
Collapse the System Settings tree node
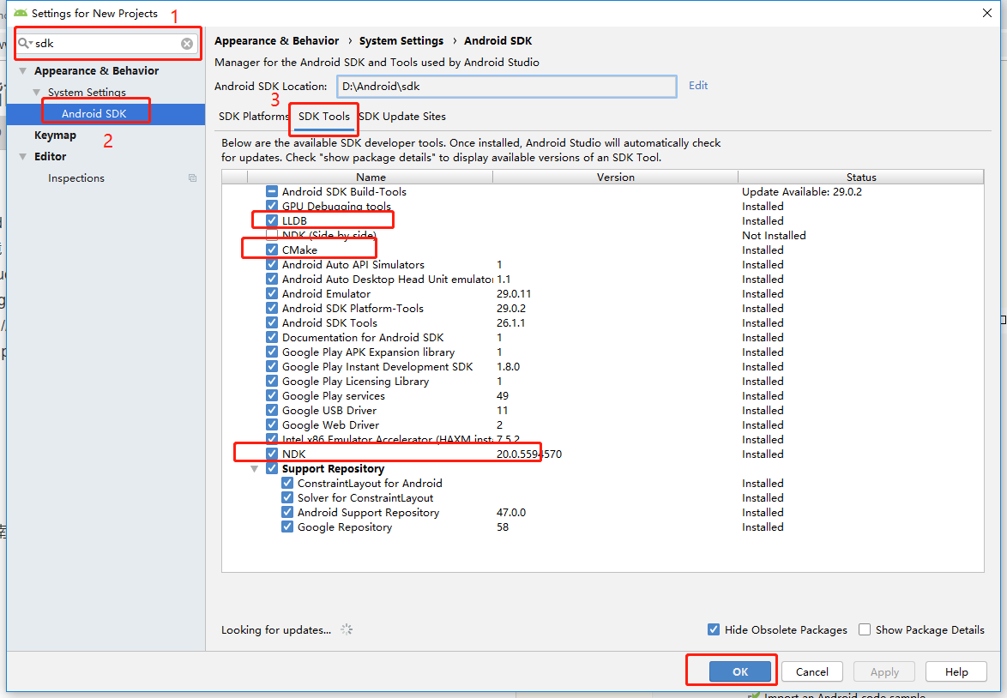(37, 93)
